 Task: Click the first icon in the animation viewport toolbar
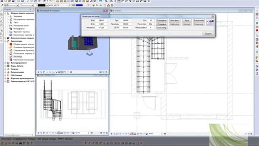coord(38,72)
